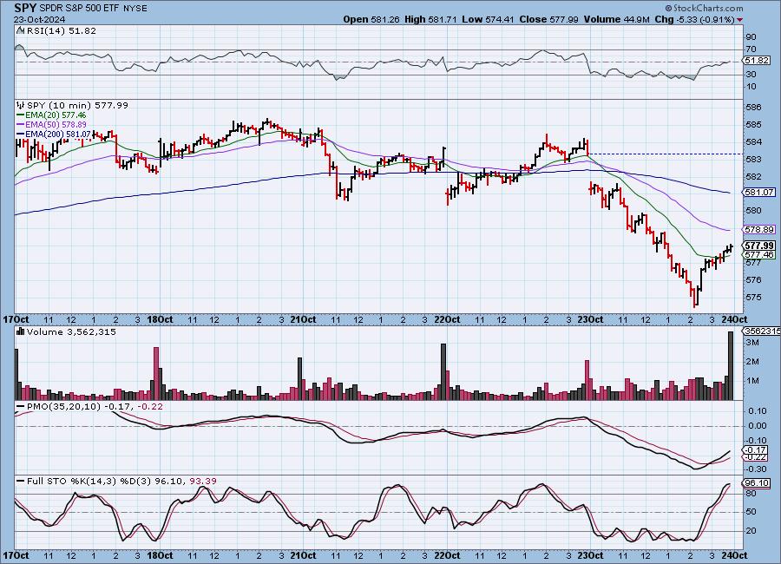781x564 pixels.
Task: Click the boxed 51.82 RSI value on the right axis
Action: (757, 60)
